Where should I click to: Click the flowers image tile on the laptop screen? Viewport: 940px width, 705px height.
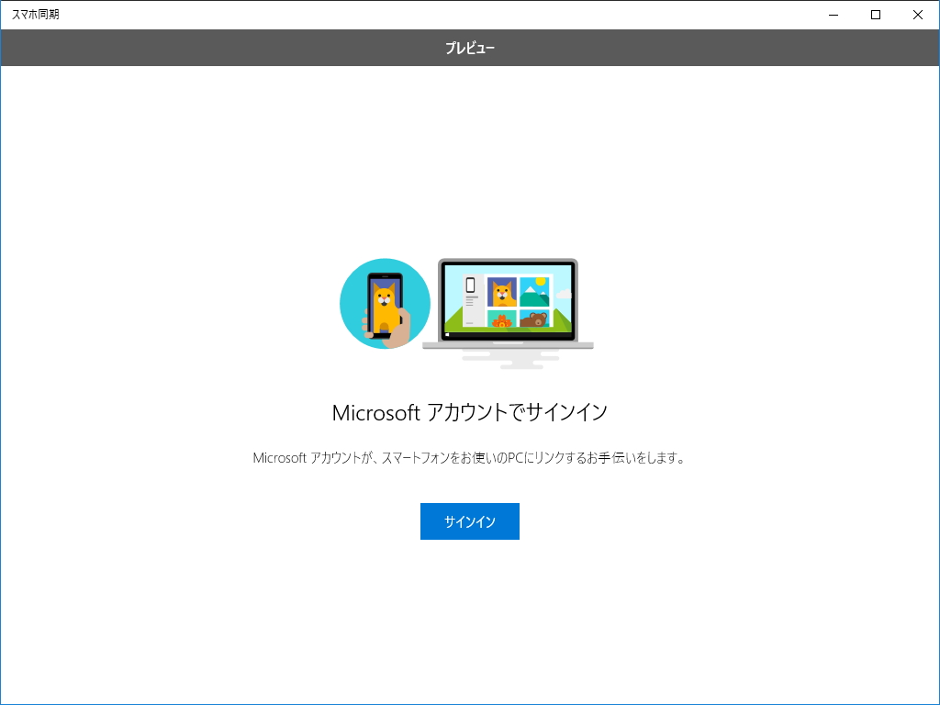tap(502, 319)
